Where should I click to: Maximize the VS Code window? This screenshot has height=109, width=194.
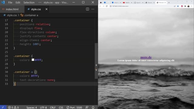click(83, 2)
